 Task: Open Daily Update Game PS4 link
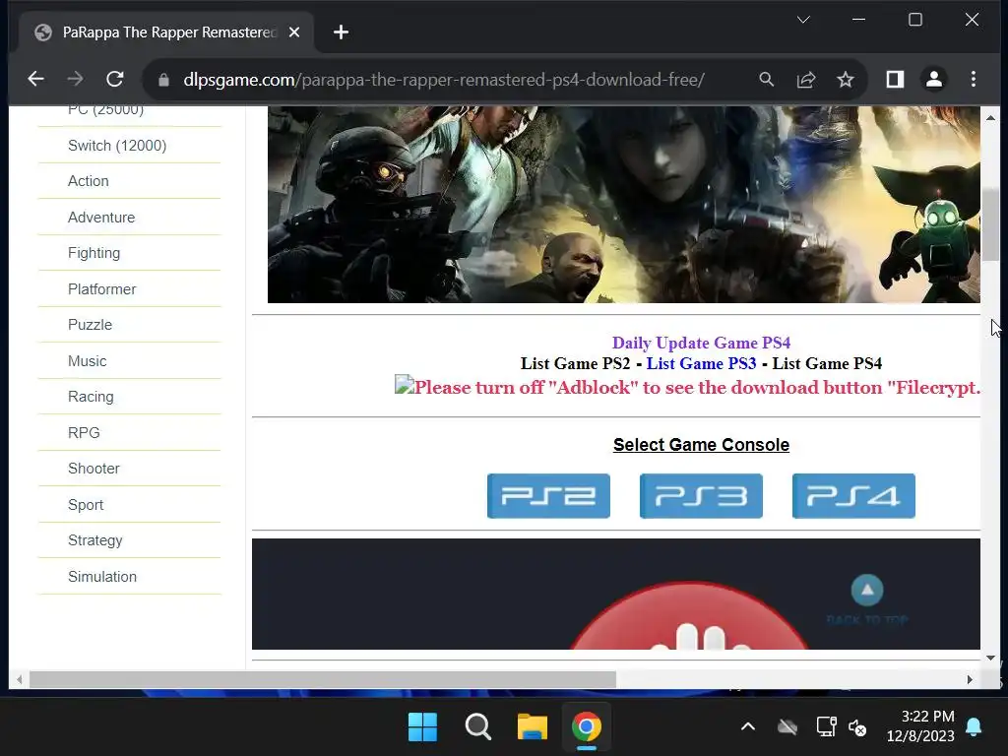coord(701,343)
